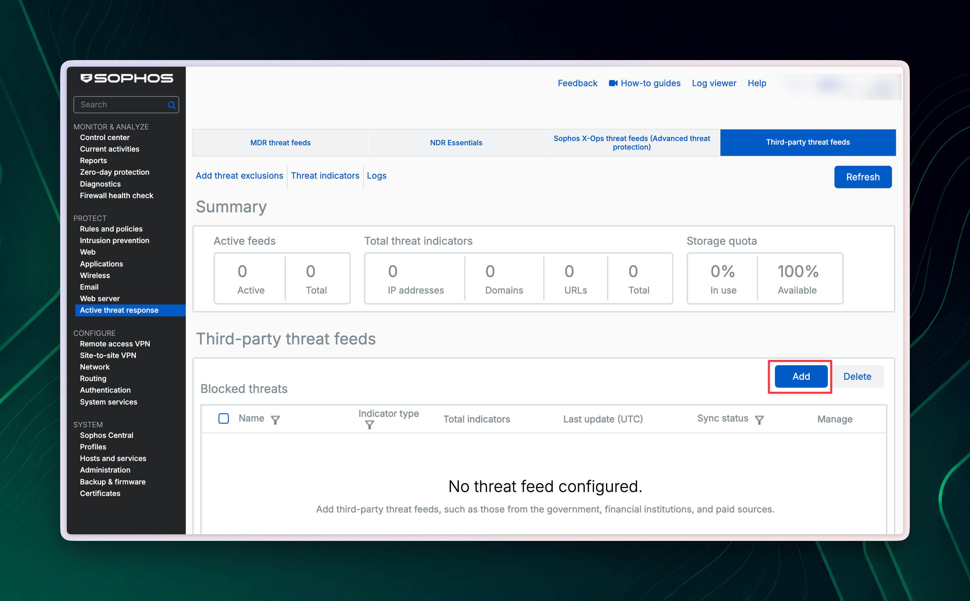The height and width of the screenshot is (601, 970).
Task: Tick the select-all checkbox beside Name
Action: coord(223,419)
